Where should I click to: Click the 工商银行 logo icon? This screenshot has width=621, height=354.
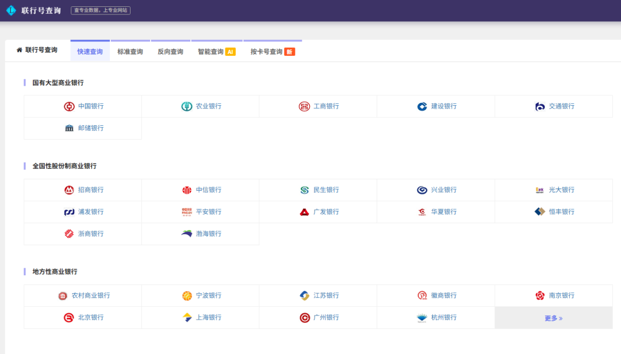click(x=304, y=106)
